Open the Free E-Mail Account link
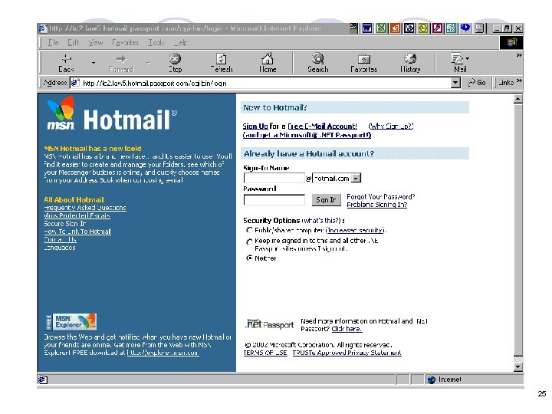The image size is (552, 414). point(322,126)
